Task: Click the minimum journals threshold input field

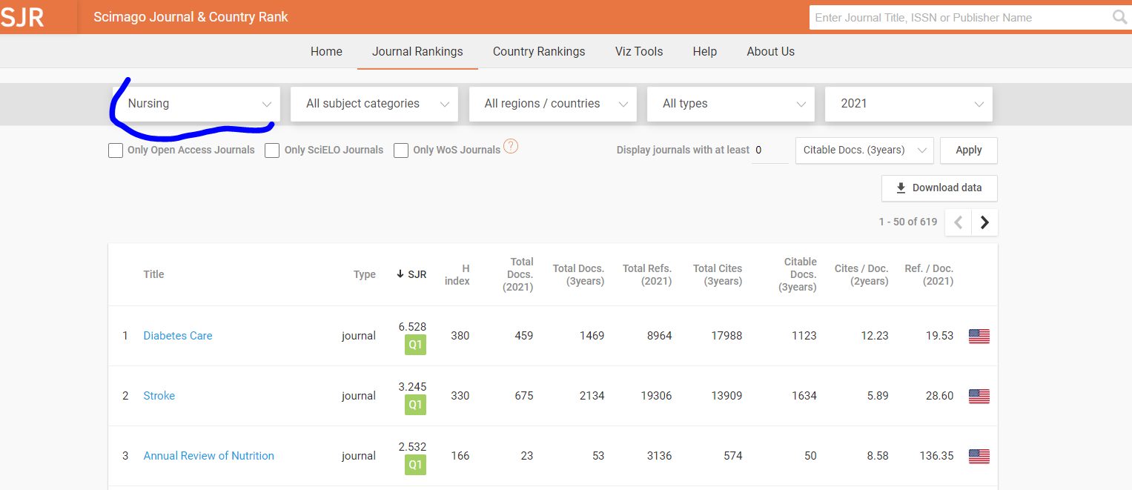Action: coord(769,150)
